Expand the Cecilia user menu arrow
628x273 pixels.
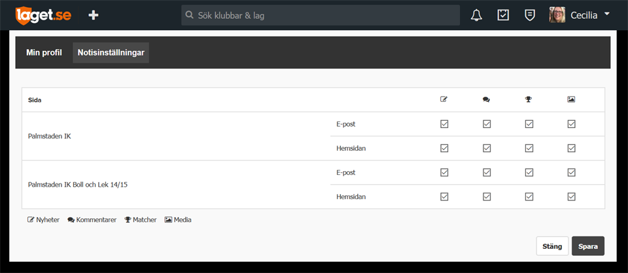tap(607, 14)
